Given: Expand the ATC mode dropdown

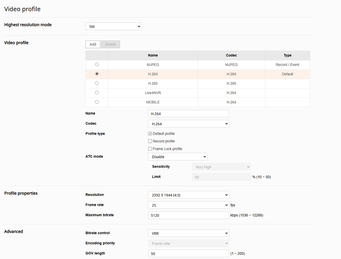Looking at the screenshot, I should [x=177, y=157].
